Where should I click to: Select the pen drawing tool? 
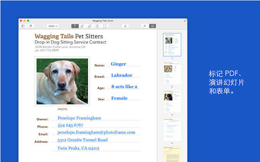[x=82, y=26]
